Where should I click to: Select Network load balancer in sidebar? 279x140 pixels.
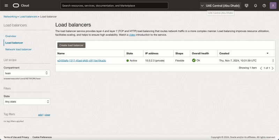[18, 49]
